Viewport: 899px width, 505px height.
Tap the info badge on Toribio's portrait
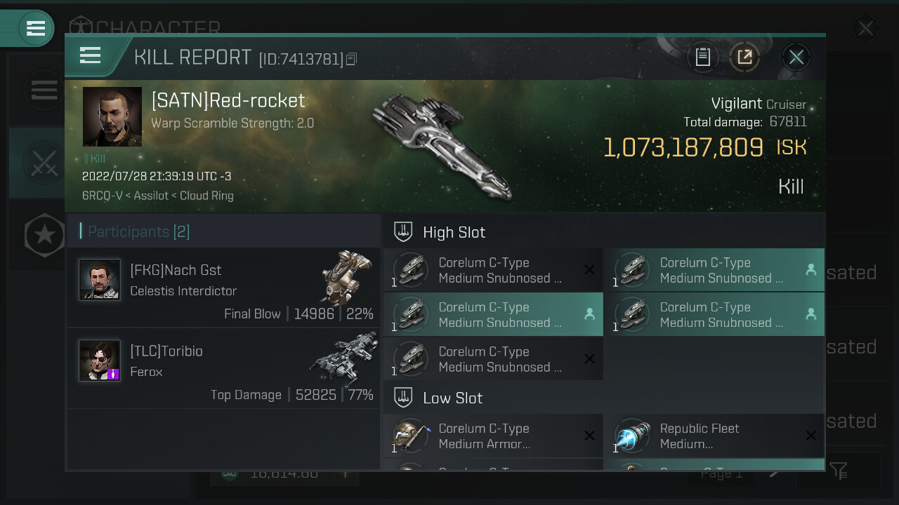(113, 374)
